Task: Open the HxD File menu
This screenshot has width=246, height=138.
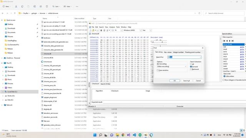Action: [93, 27]
